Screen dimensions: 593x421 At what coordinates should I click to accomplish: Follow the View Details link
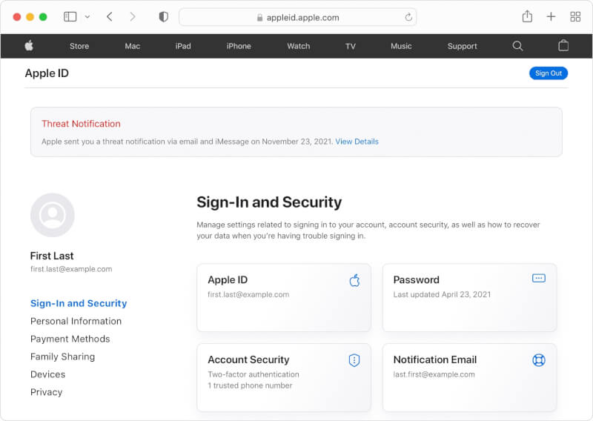click(357, 142)
